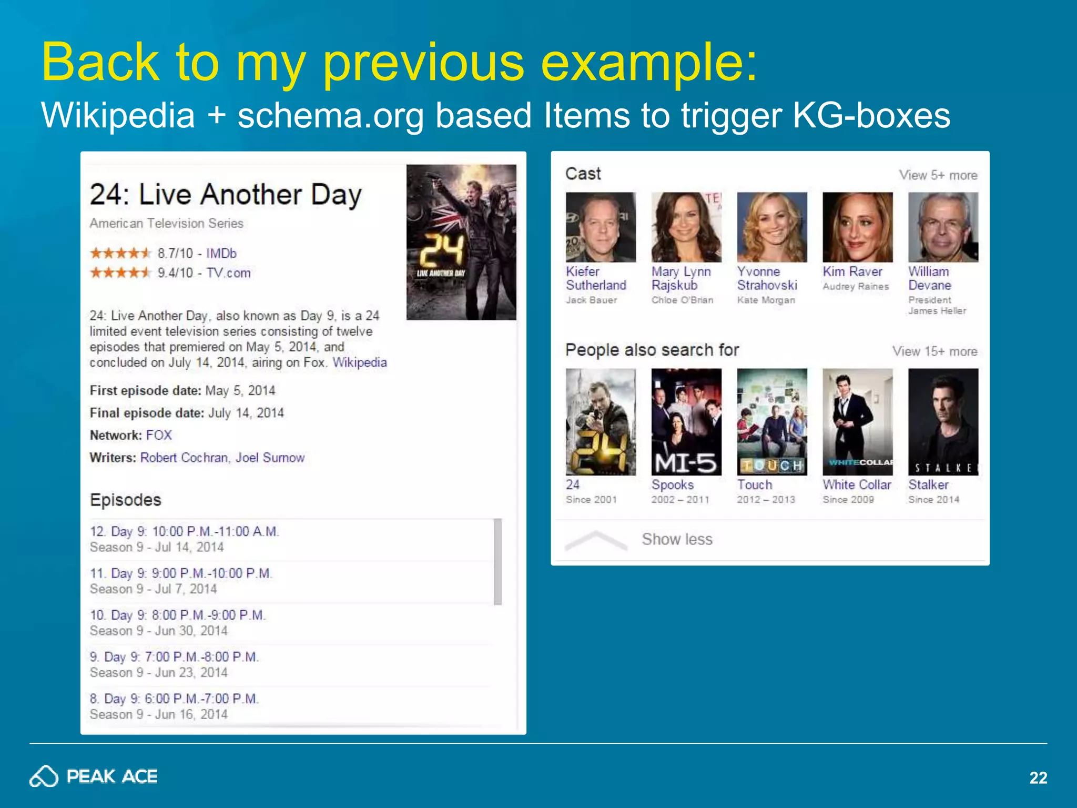This screenshot has width=1077, height=808.
Task: Open the IMDb rating link
Action: tap(221, 254)
